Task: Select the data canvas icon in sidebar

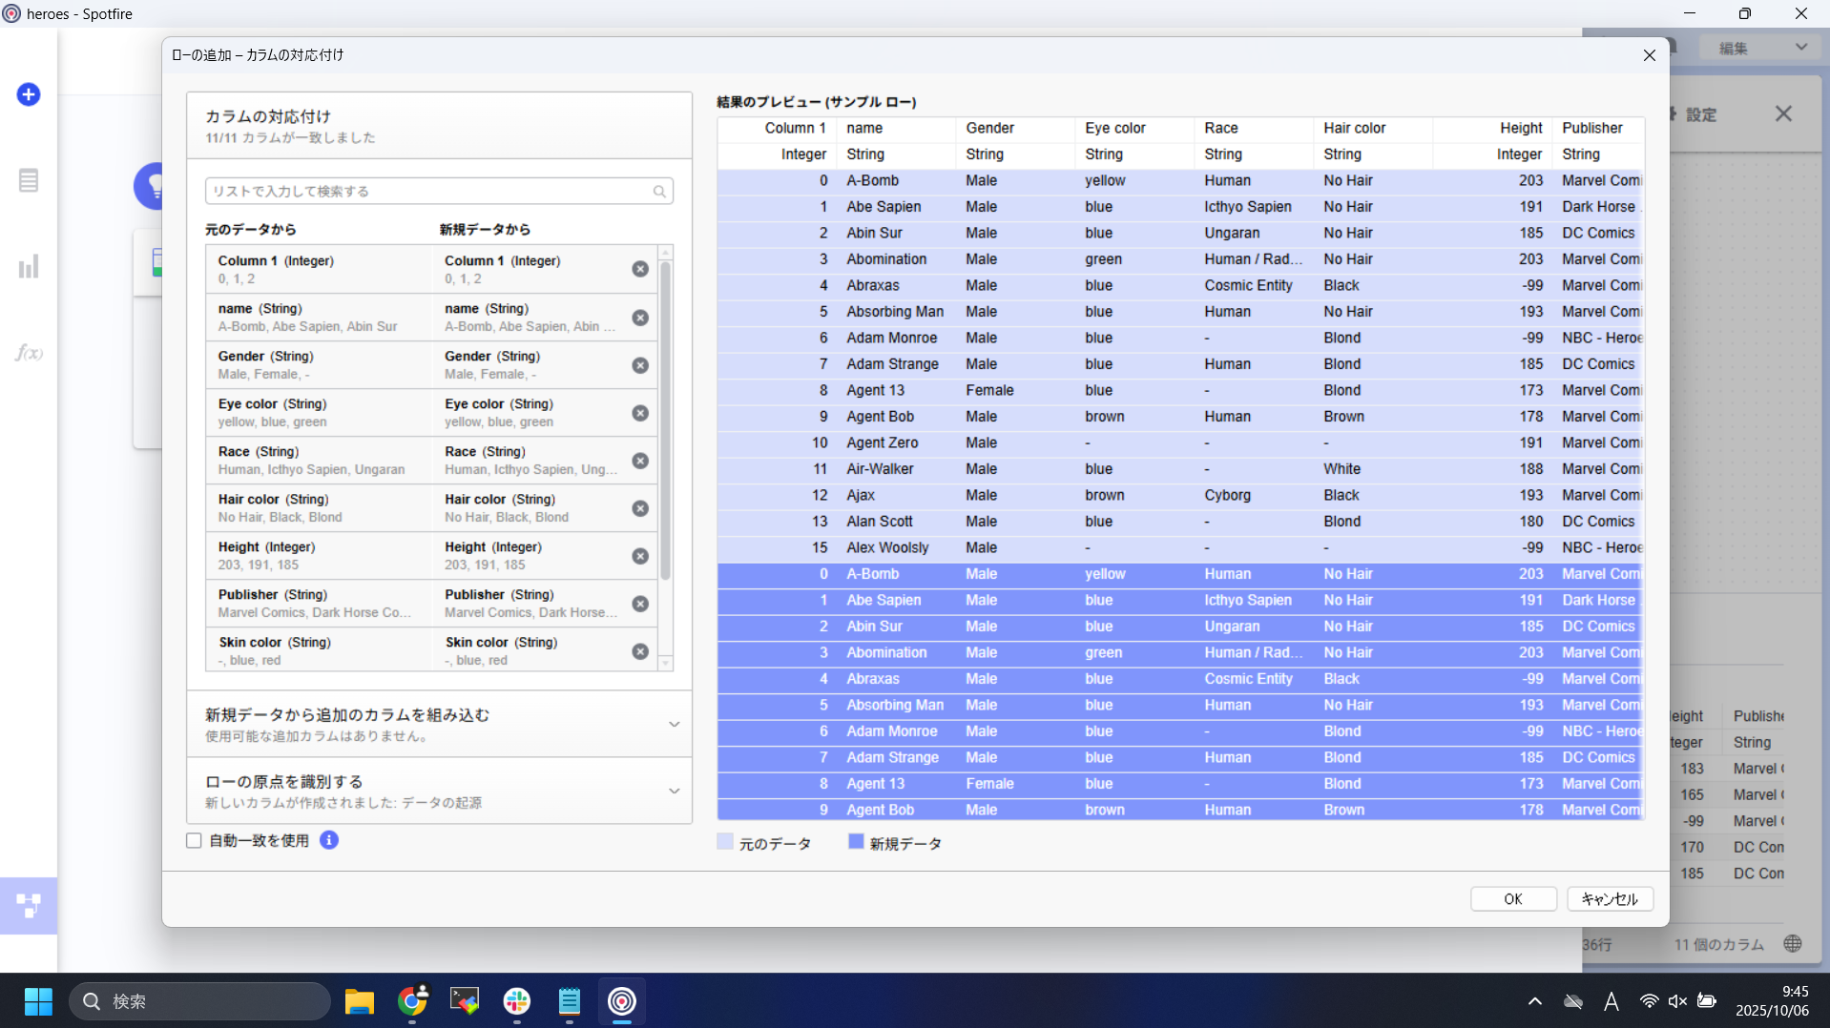Action: point(29,905)
